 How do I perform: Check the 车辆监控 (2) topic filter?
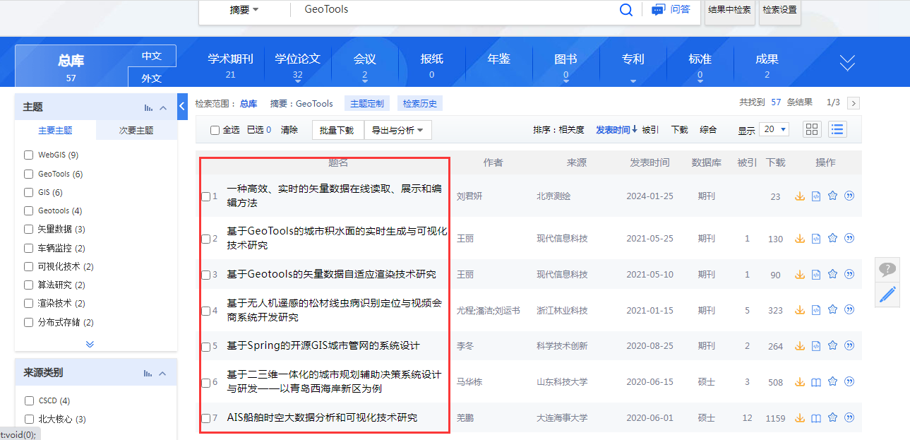pos(29,248)
